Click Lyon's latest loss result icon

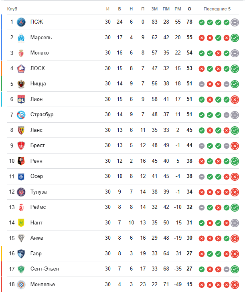(235, 99)
